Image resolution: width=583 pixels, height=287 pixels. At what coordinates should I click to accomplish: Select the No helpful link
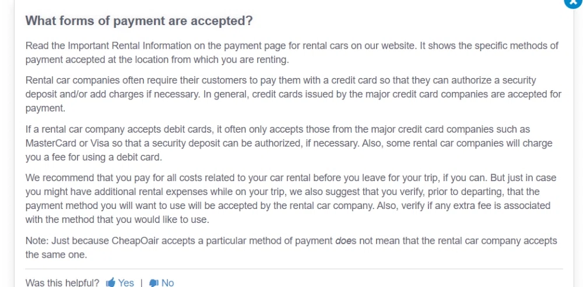[x=167, y=283]
